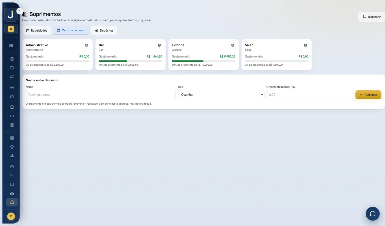Open the chat support bubble

pyautogui.click(x=373, y=214)
